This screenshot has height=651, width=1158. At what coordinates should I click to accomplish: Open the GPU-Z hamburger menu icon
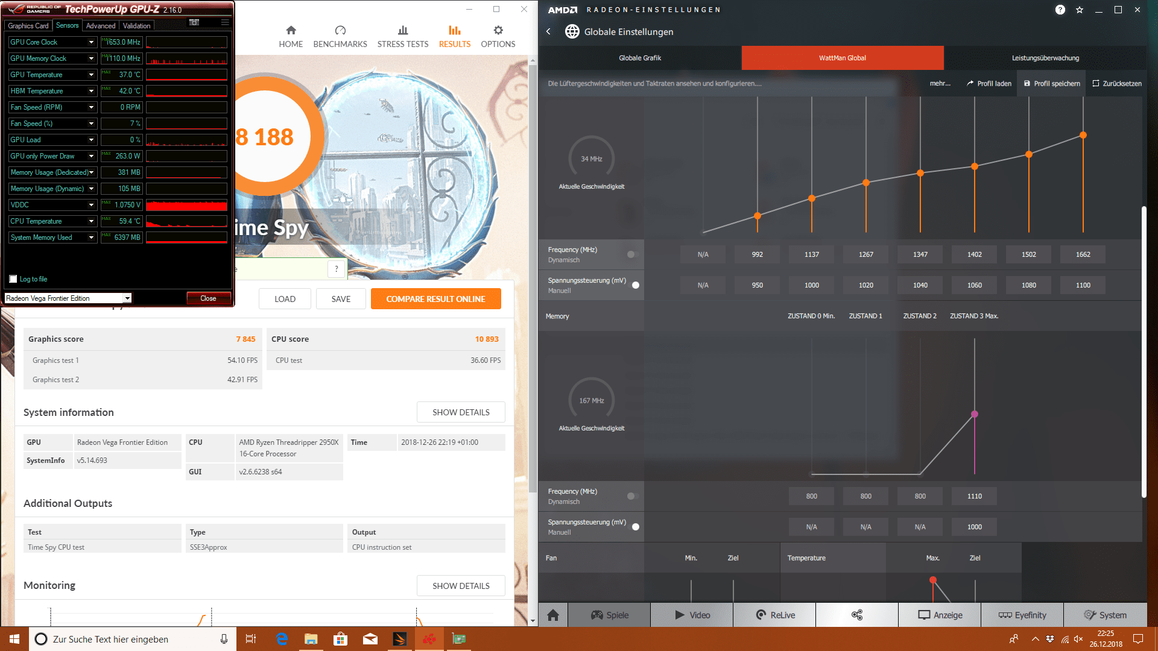click(x=225, y=23)
